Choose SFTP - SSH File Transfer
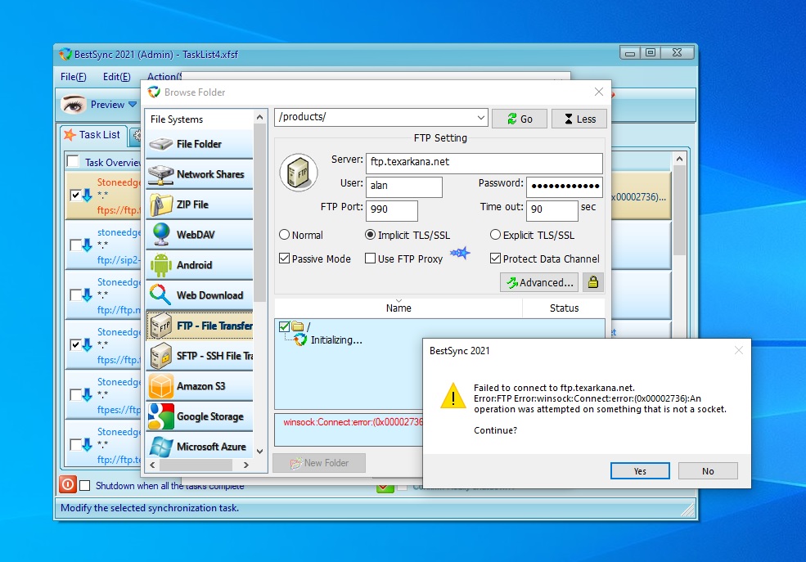 click(200, 356)
